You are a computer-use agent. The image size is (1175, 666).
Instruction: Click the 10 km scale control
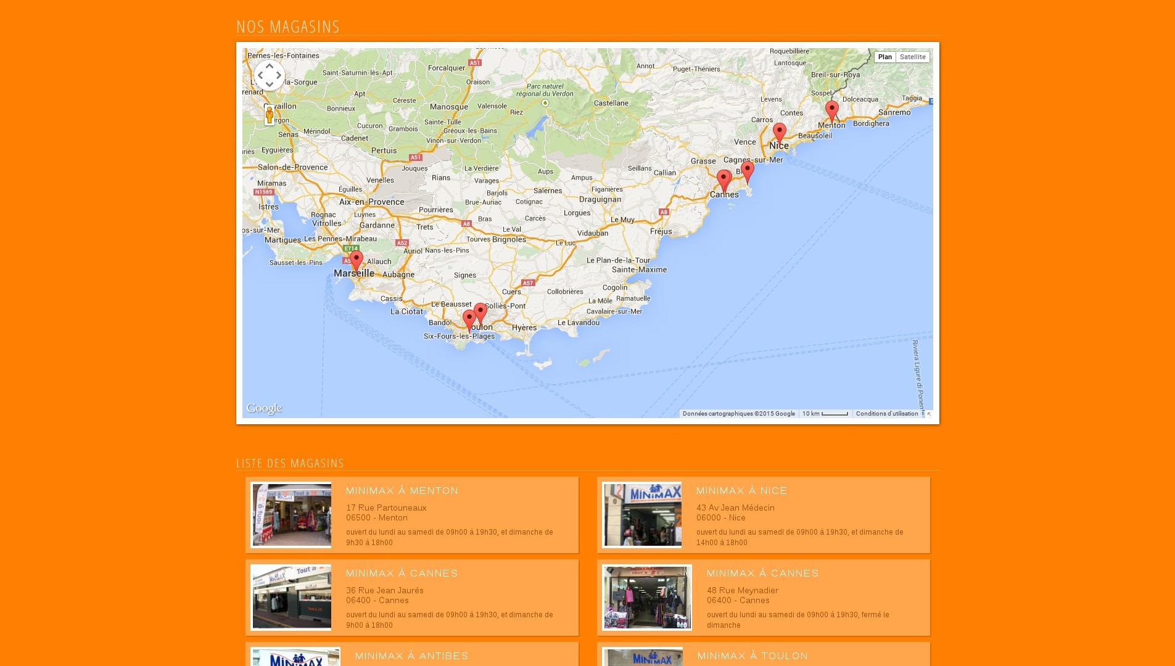(825, 414)
